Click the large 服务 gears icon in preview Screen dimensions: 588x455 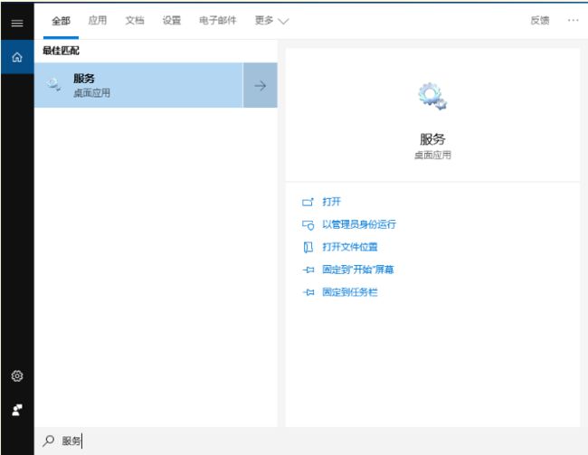pos(432,97)
